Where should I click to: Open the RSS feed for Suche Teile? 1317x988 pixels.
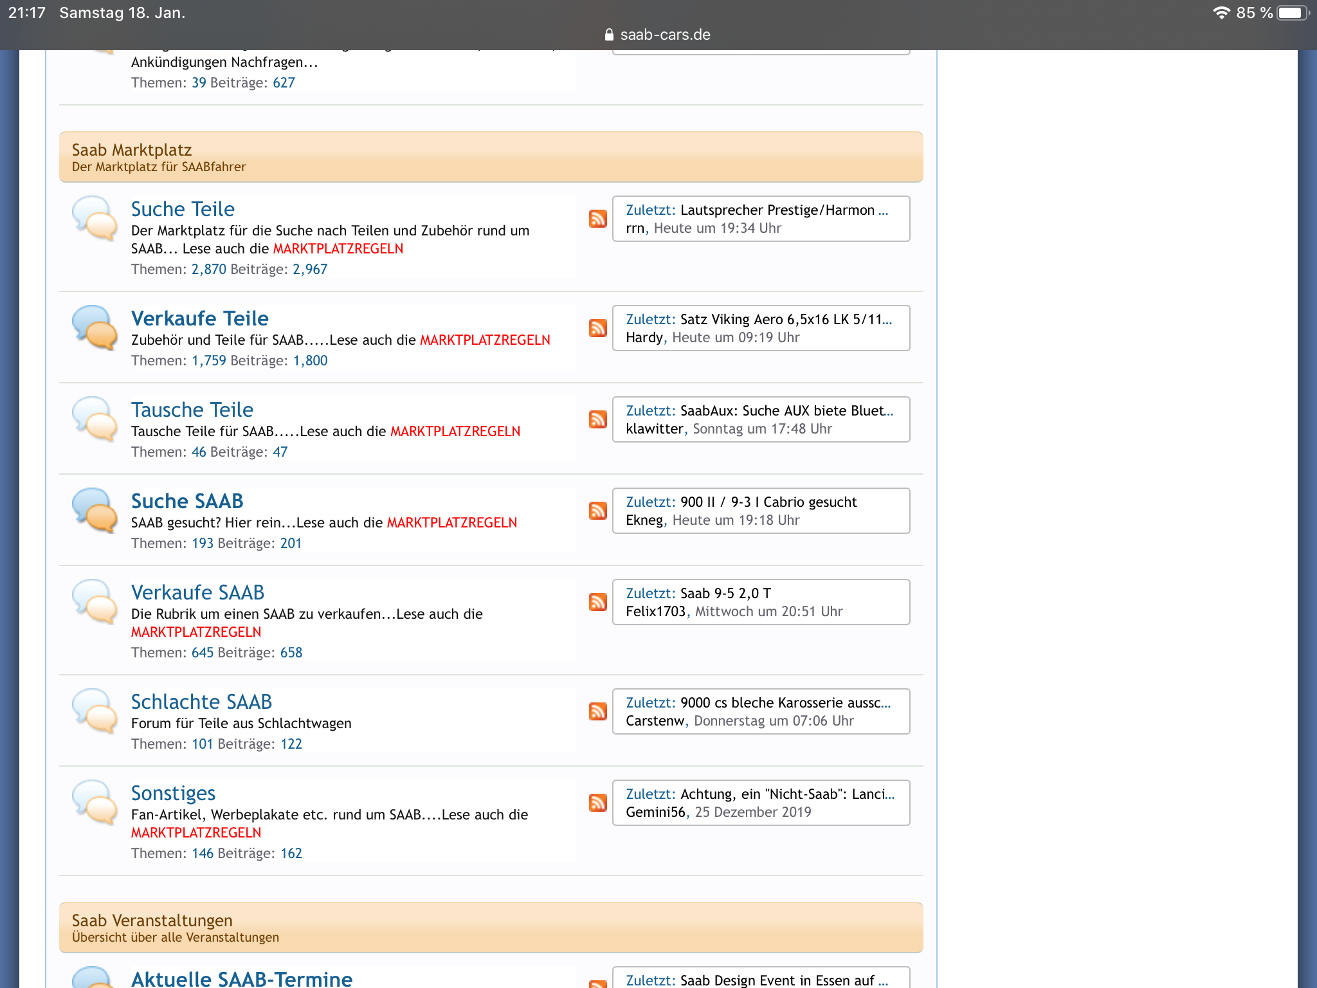point(598,219)
